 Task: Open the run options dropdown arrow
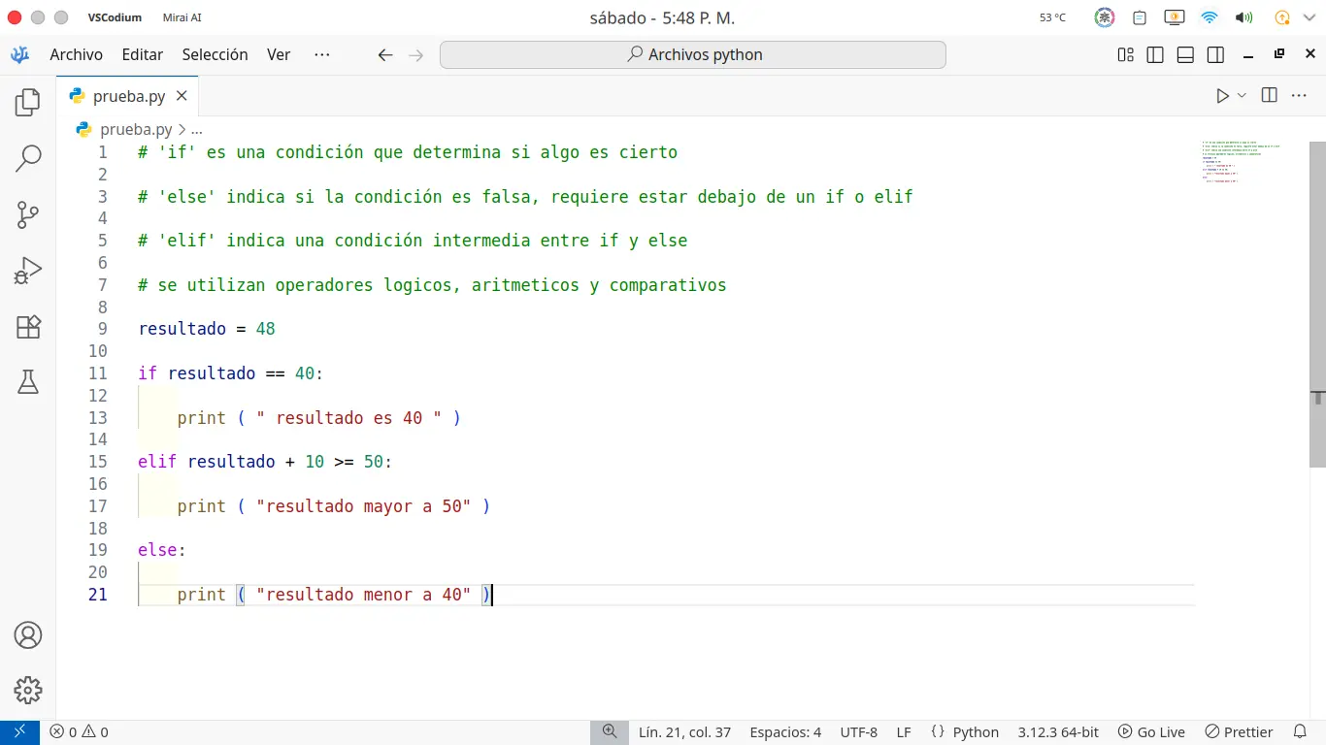[1242, 95]
